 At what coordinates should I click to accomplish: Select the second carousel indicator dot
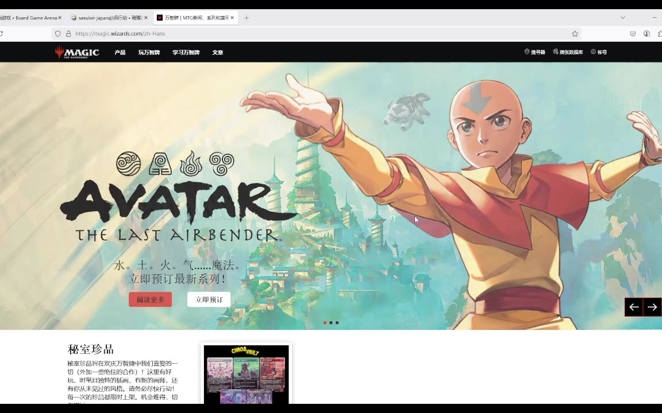coord(331,323)
